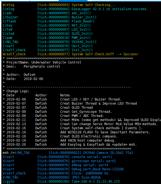The height and width of the screenshot is (184, 161).
Task: Click the 'Creat OLED Electronic compass.' note
Action: click(x=89, y=136)
